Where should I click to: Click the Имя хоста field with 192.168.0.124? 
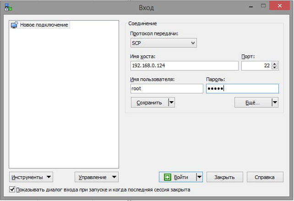[184, 66]
